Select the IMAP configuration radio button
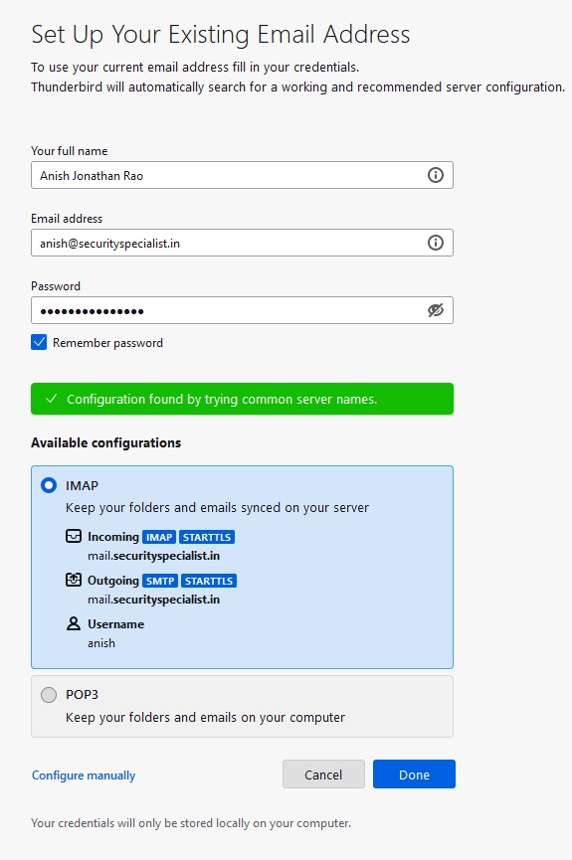 (x=49, y=485)
